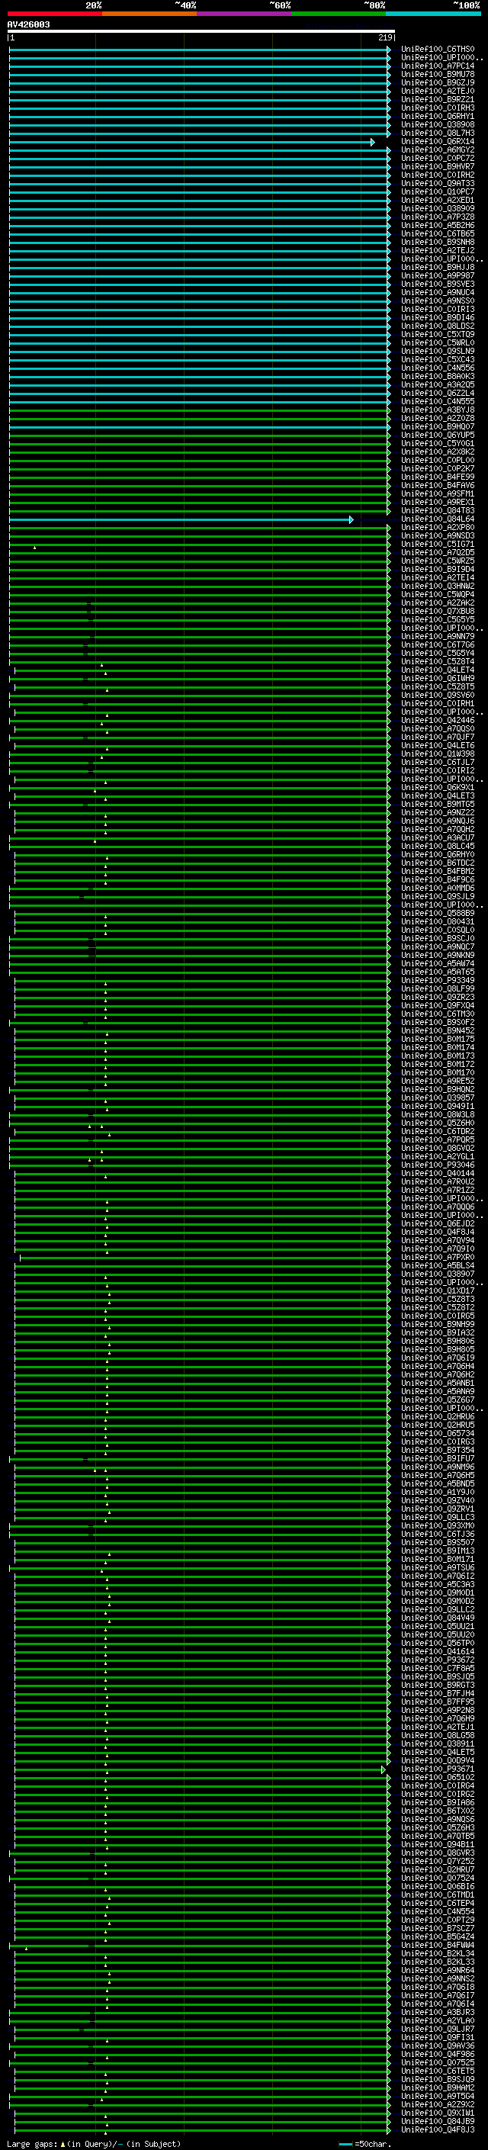
Task: Open hit UniRef100_C0PL00
Action: coord(438,460)
